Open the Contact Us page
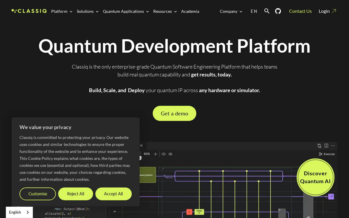 300,11
